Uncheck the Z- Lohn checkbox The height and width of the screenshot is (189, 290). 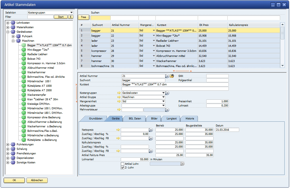122,168
